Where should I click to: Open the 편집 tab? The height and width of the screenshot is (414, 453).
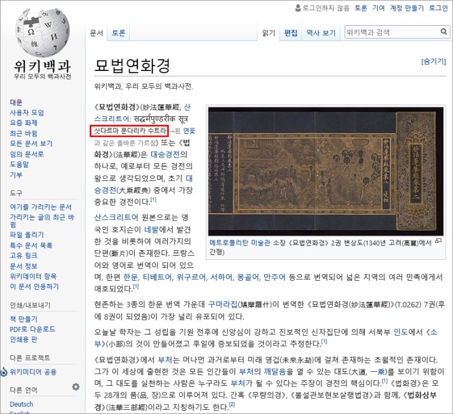click(x=291, y=33)
